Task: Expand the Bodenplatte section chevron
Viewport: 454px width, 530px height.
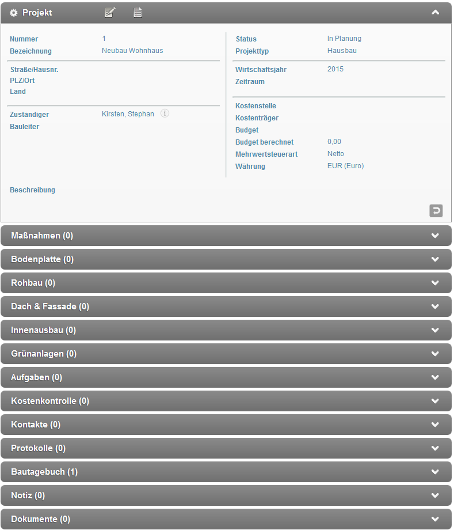Action: [x=435, y=259]
